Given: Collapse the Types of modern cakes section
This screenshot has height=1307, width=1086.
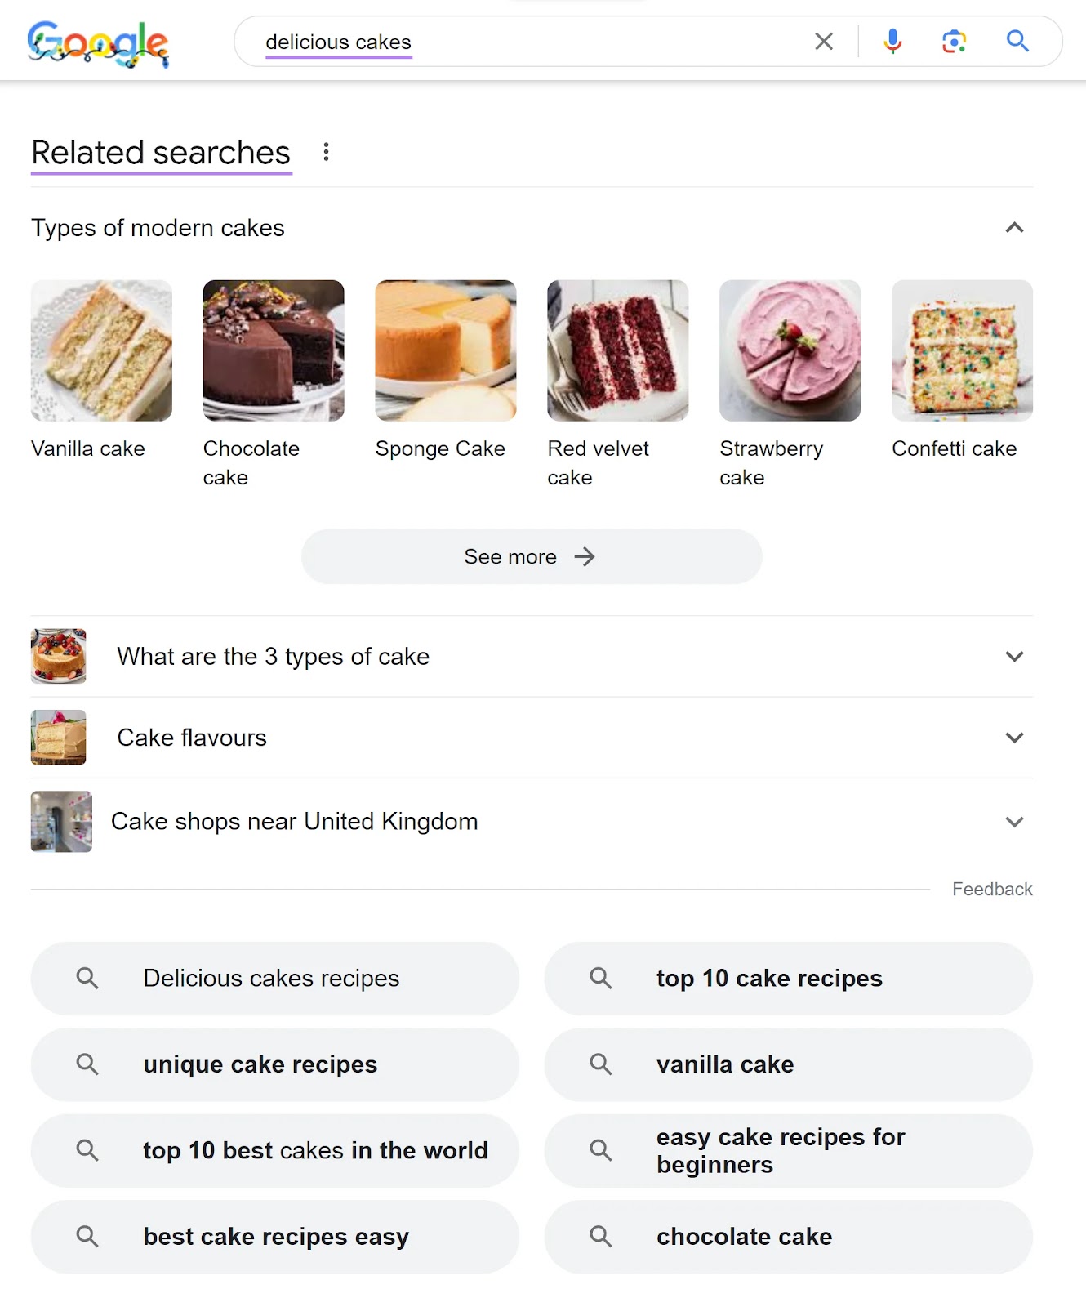Looking at the screenshot, I should pos(1013,228).
